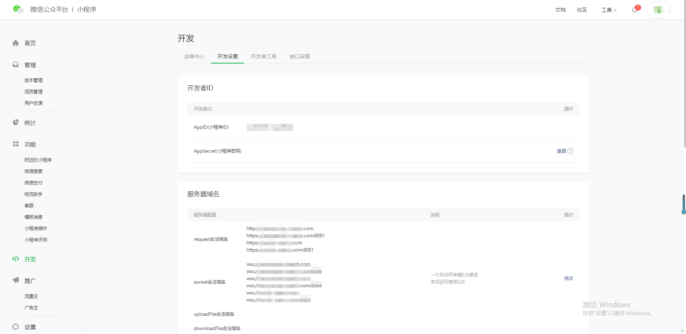Switch to the 开发者工具 tab
This screenshot has height=334, width=686.
(x=264, y=56)
